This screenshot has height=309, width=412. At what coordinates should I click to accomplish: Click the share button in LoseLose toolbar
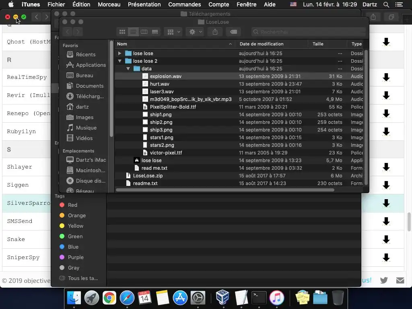pos(215,32)
